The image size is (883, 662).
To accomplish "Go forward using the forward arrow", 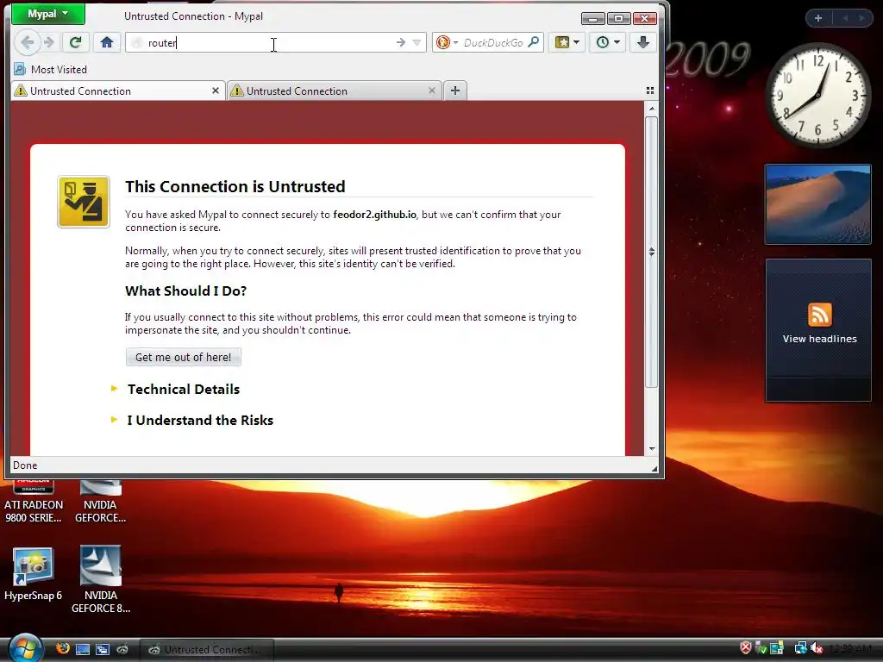I will pos(49,42).
